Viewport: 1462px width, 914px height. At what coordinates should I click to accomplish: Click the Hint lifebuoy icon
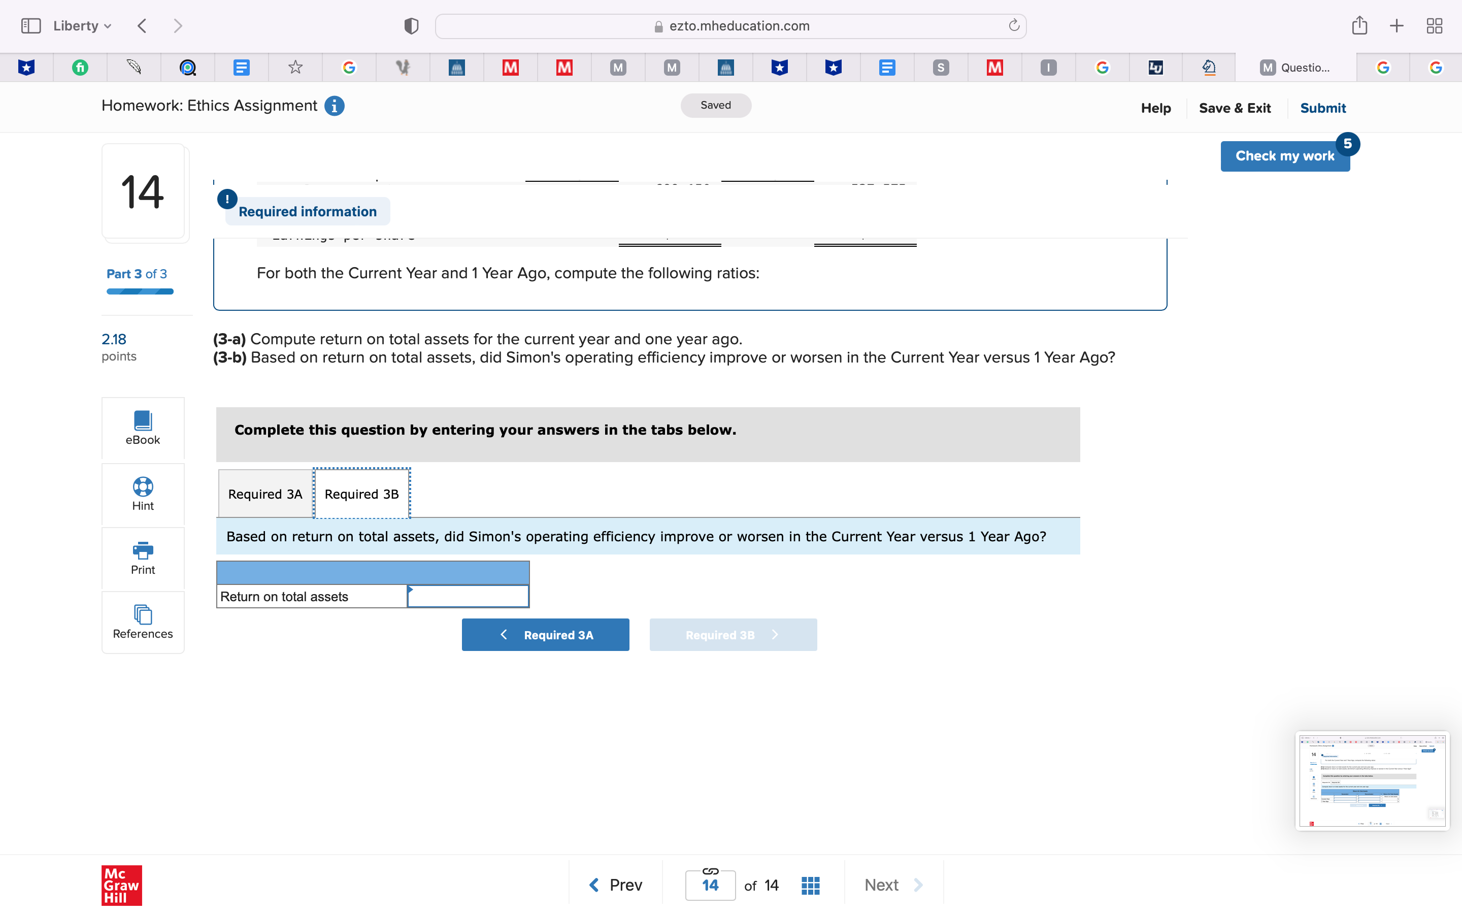click(143, 486)
